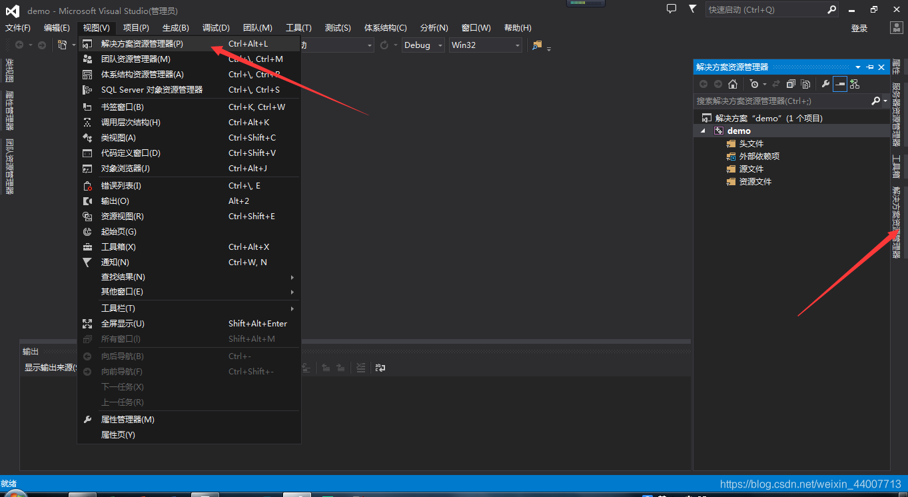Choose 解决方案资源管理器(P) in View menu
Viewport: 908px width, 497px height.
point(189,43)
